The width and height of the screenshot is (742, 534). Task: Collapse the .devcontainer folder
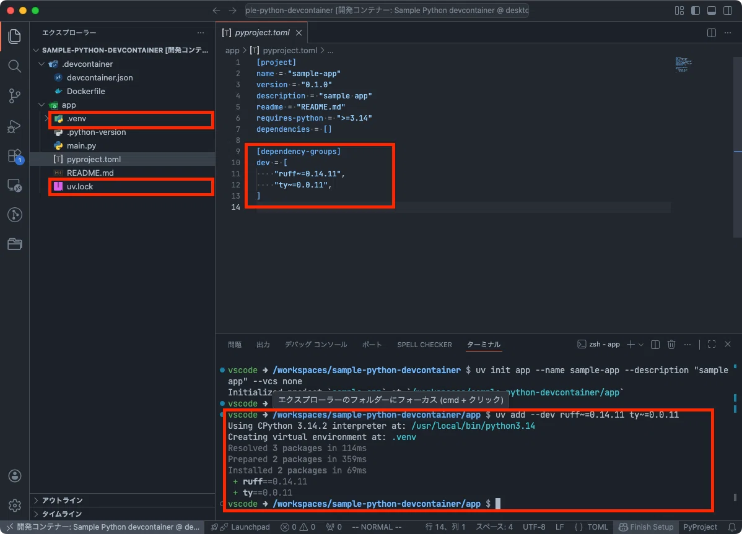coord(41,64)
